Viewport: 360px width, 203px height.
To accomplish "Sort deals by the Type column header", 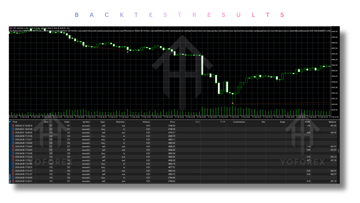I will point(102,122).
